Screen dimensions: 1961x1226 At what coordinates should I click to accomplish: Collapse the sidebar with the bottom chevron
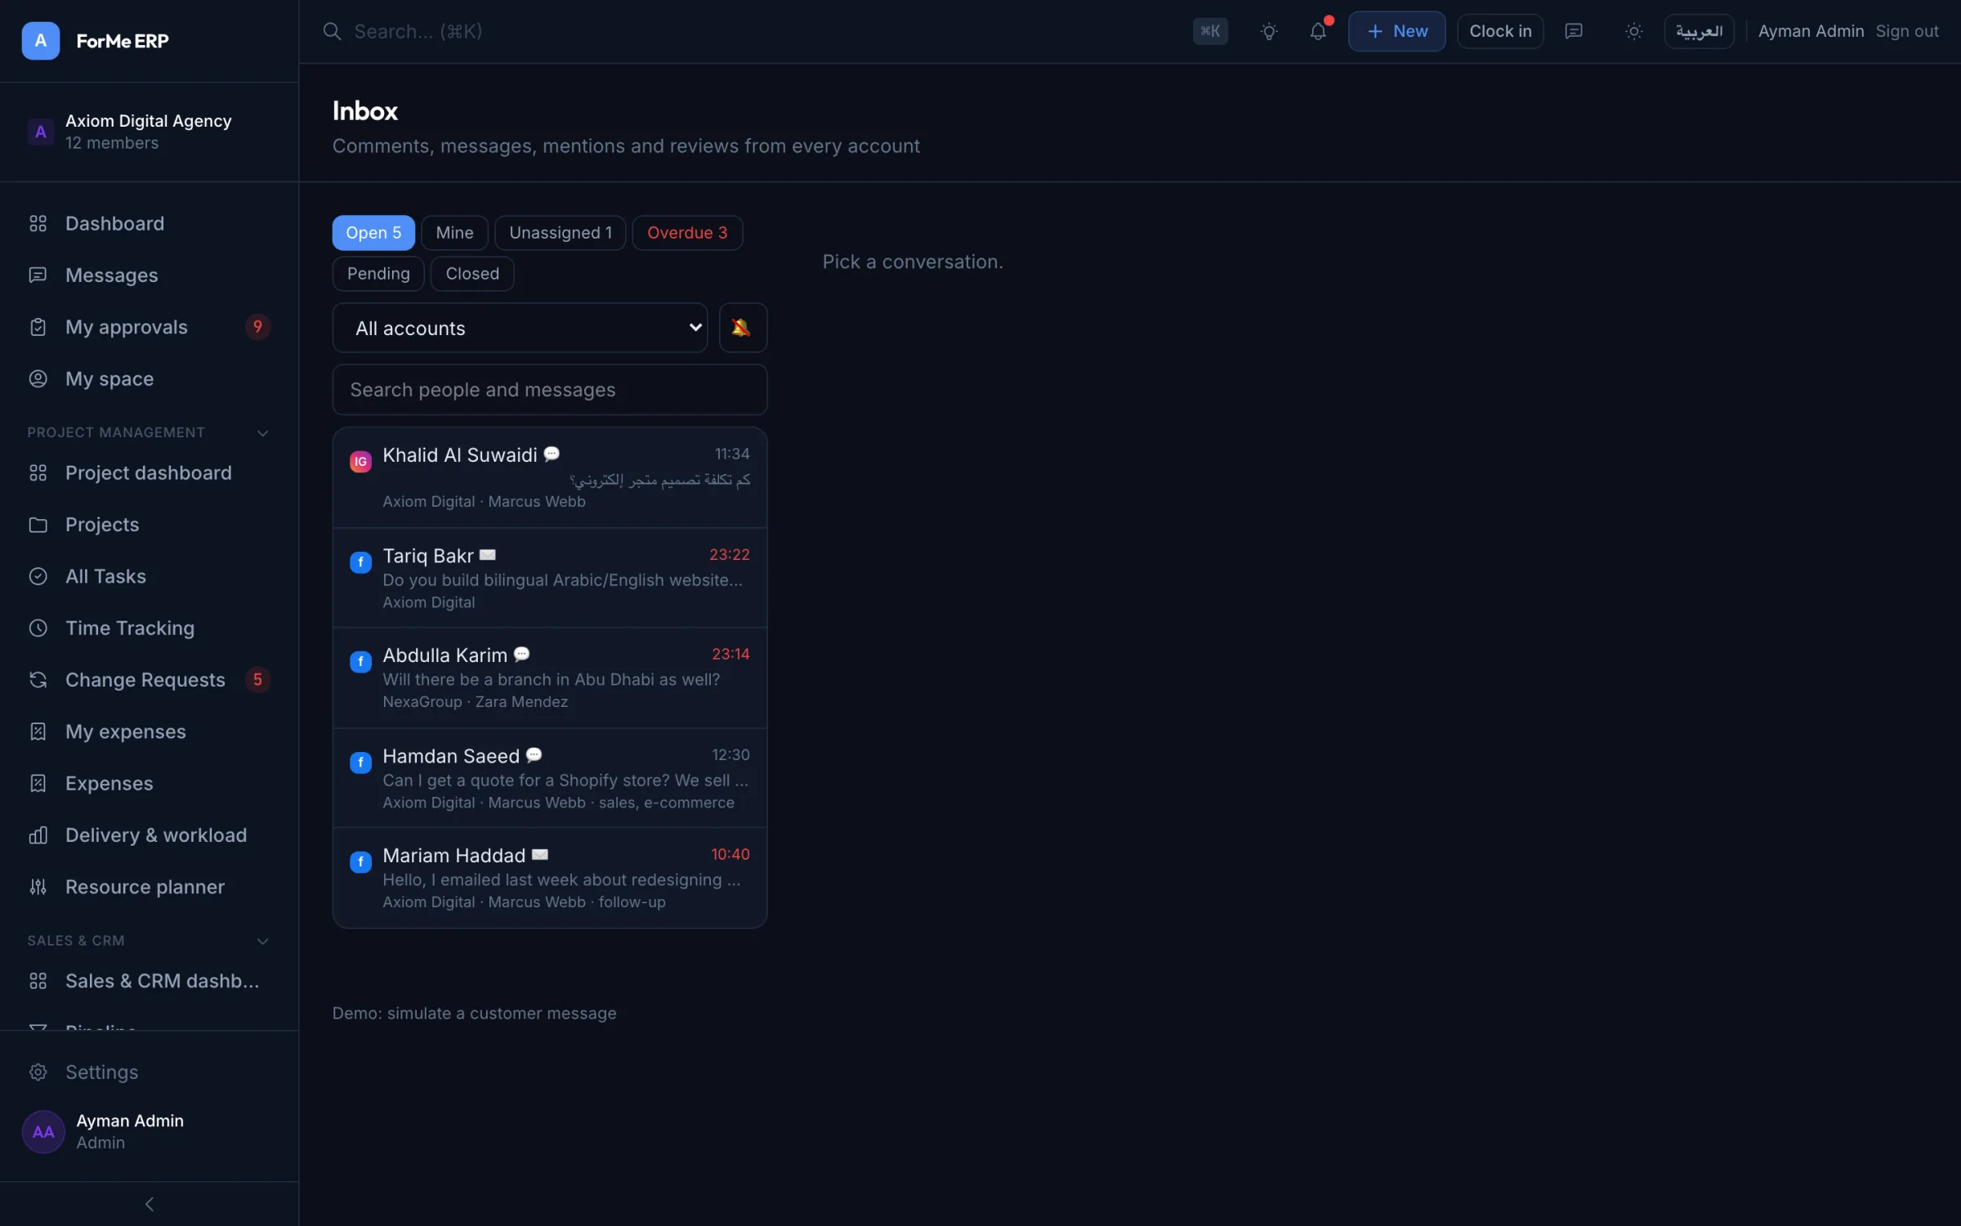(x=150, y=1204)
